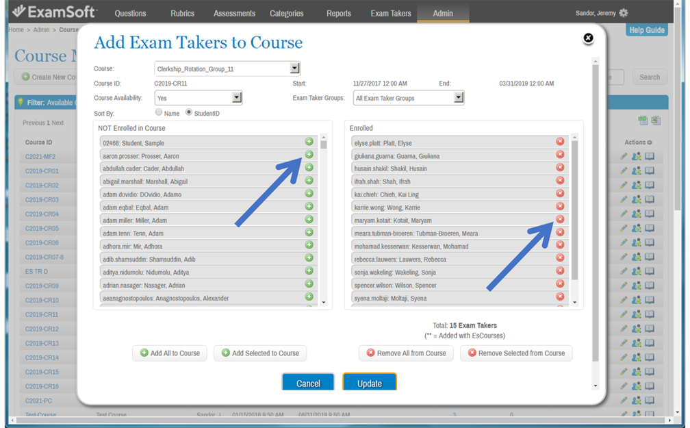Close the Add Exam Takers dialog
Image resolution: width=690 pixels, height=428 pixels.
point(588,38)
